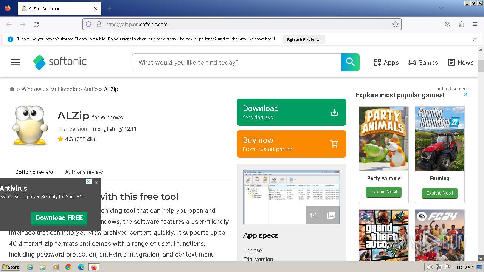Click the tracking protection shield icon

tap(88, 24)
